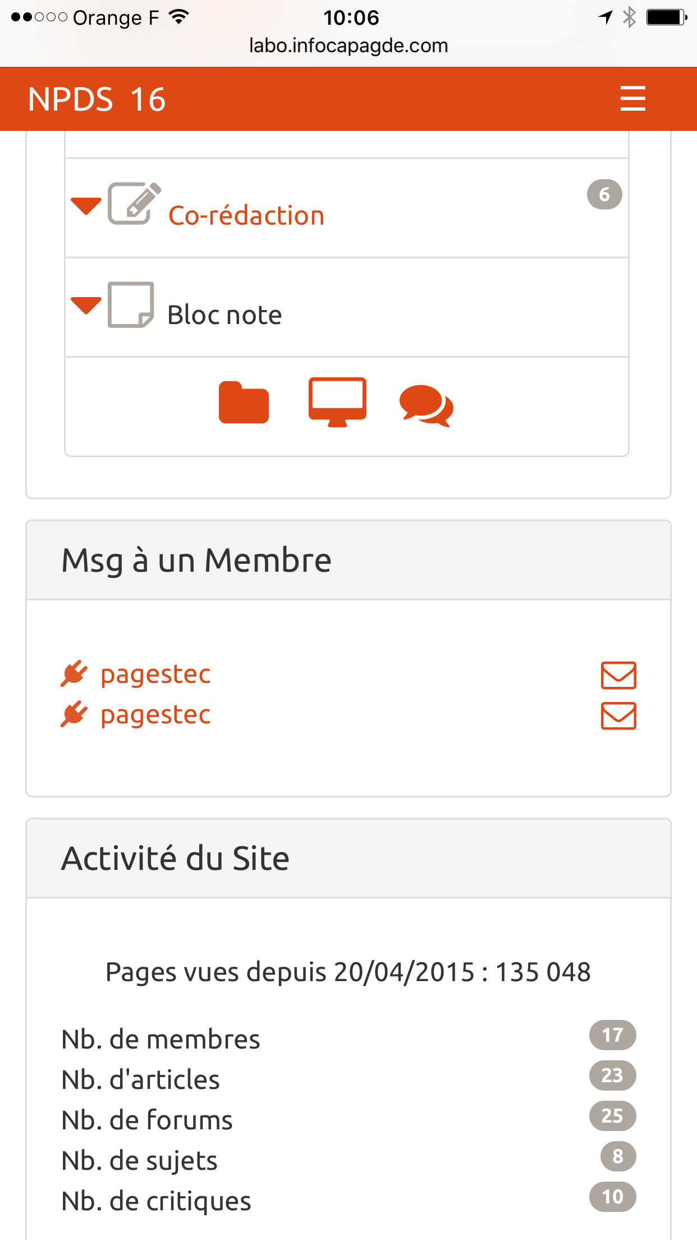Send message via first pagestec envelope icon
This screenshot has width=697, height=1240.
click(618, 675)
